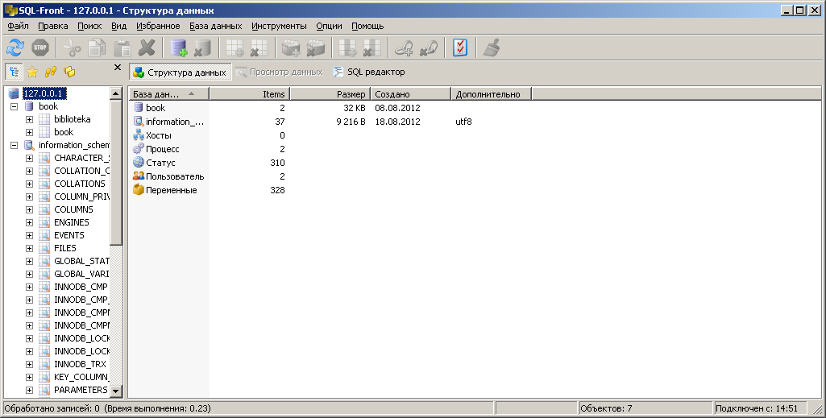826x418 pixels.
Task: Sort by База дан... column header
Action: point(169,94)
